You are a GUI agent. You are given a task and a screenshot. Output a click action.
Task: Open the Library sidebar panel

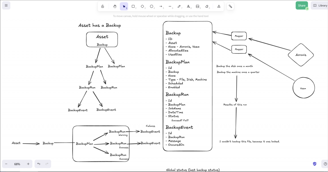[x=320, y=5]
